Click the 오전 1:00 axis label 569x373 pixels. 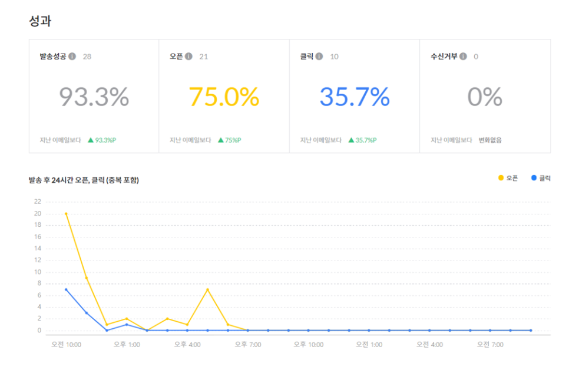coord(369,345)
